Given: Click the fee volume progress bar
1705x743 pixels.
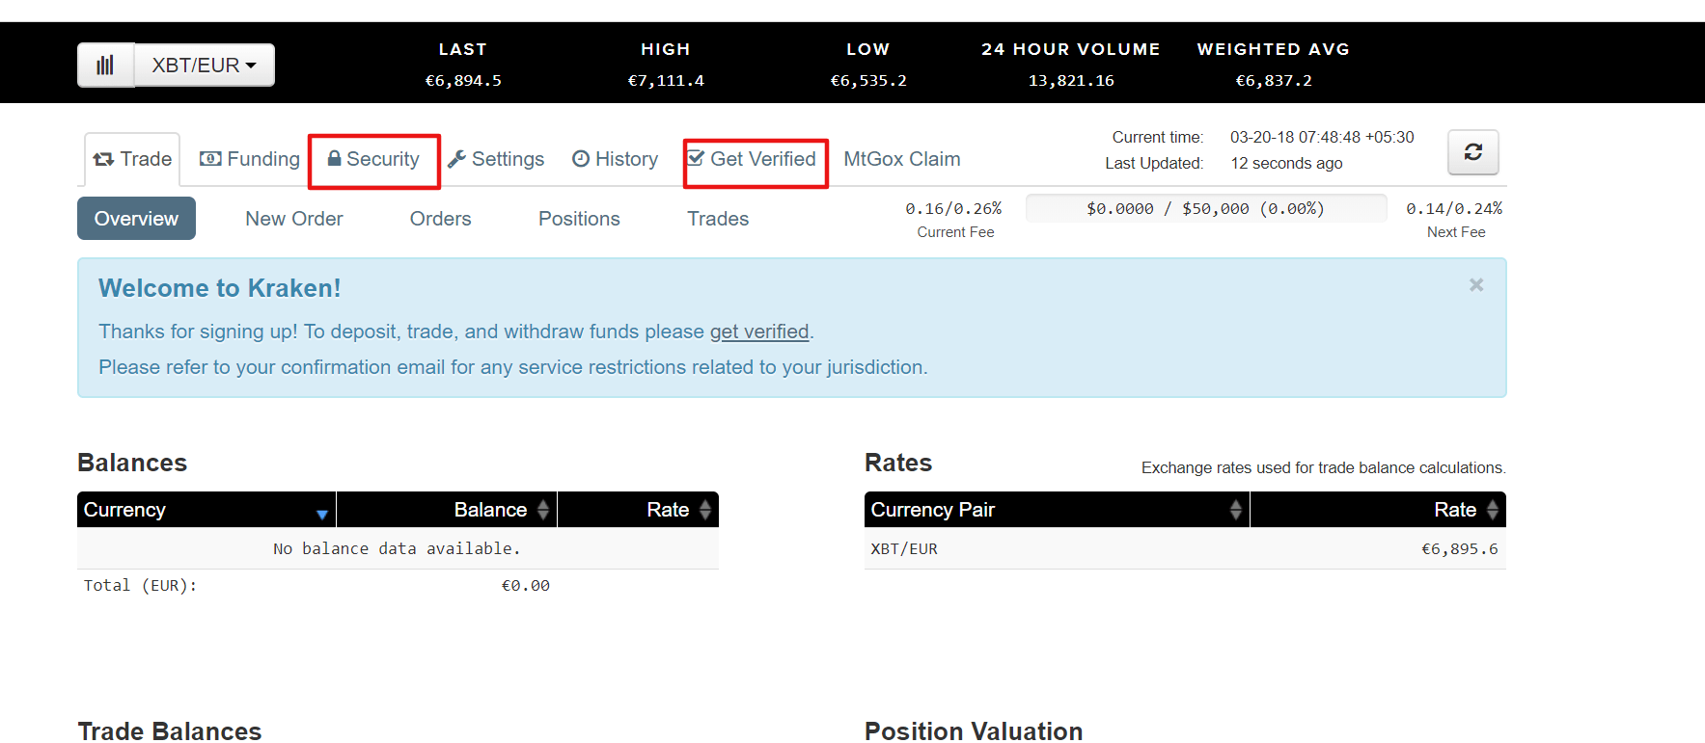Looking at the screenshot, I should coord(1206,208).
